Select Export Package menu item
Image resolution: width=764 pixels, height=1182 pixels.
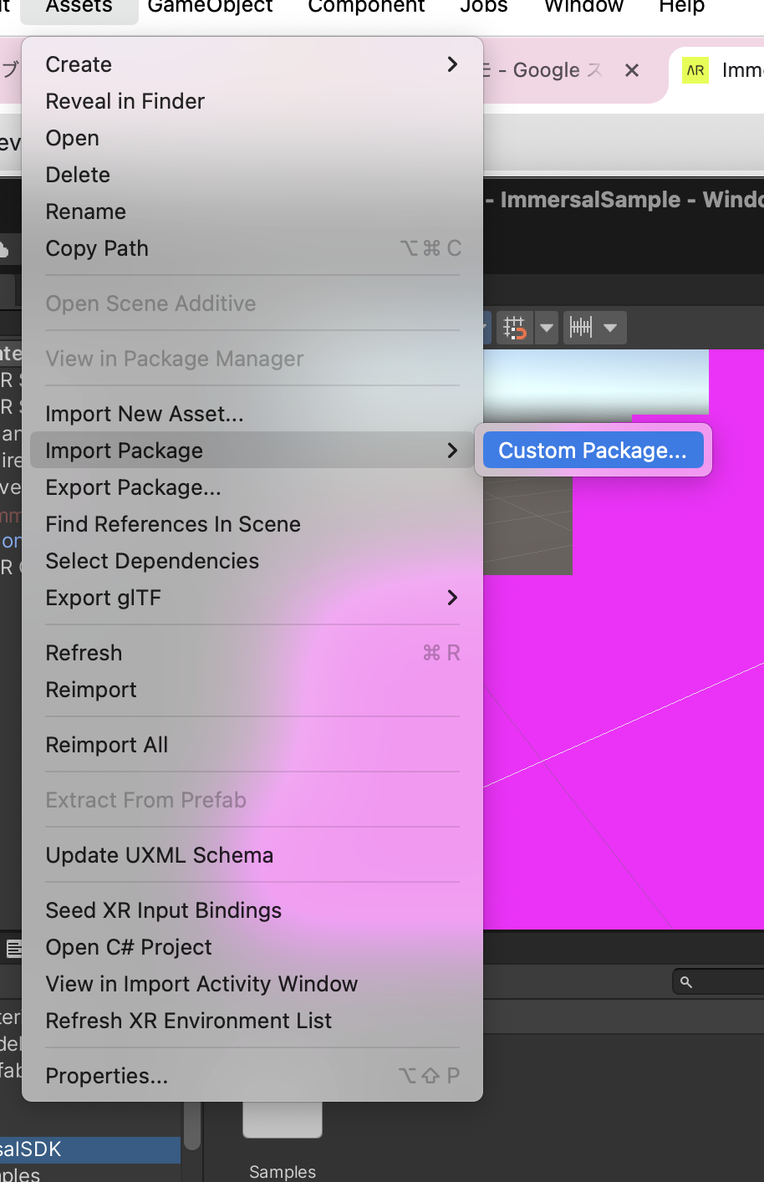134,487
